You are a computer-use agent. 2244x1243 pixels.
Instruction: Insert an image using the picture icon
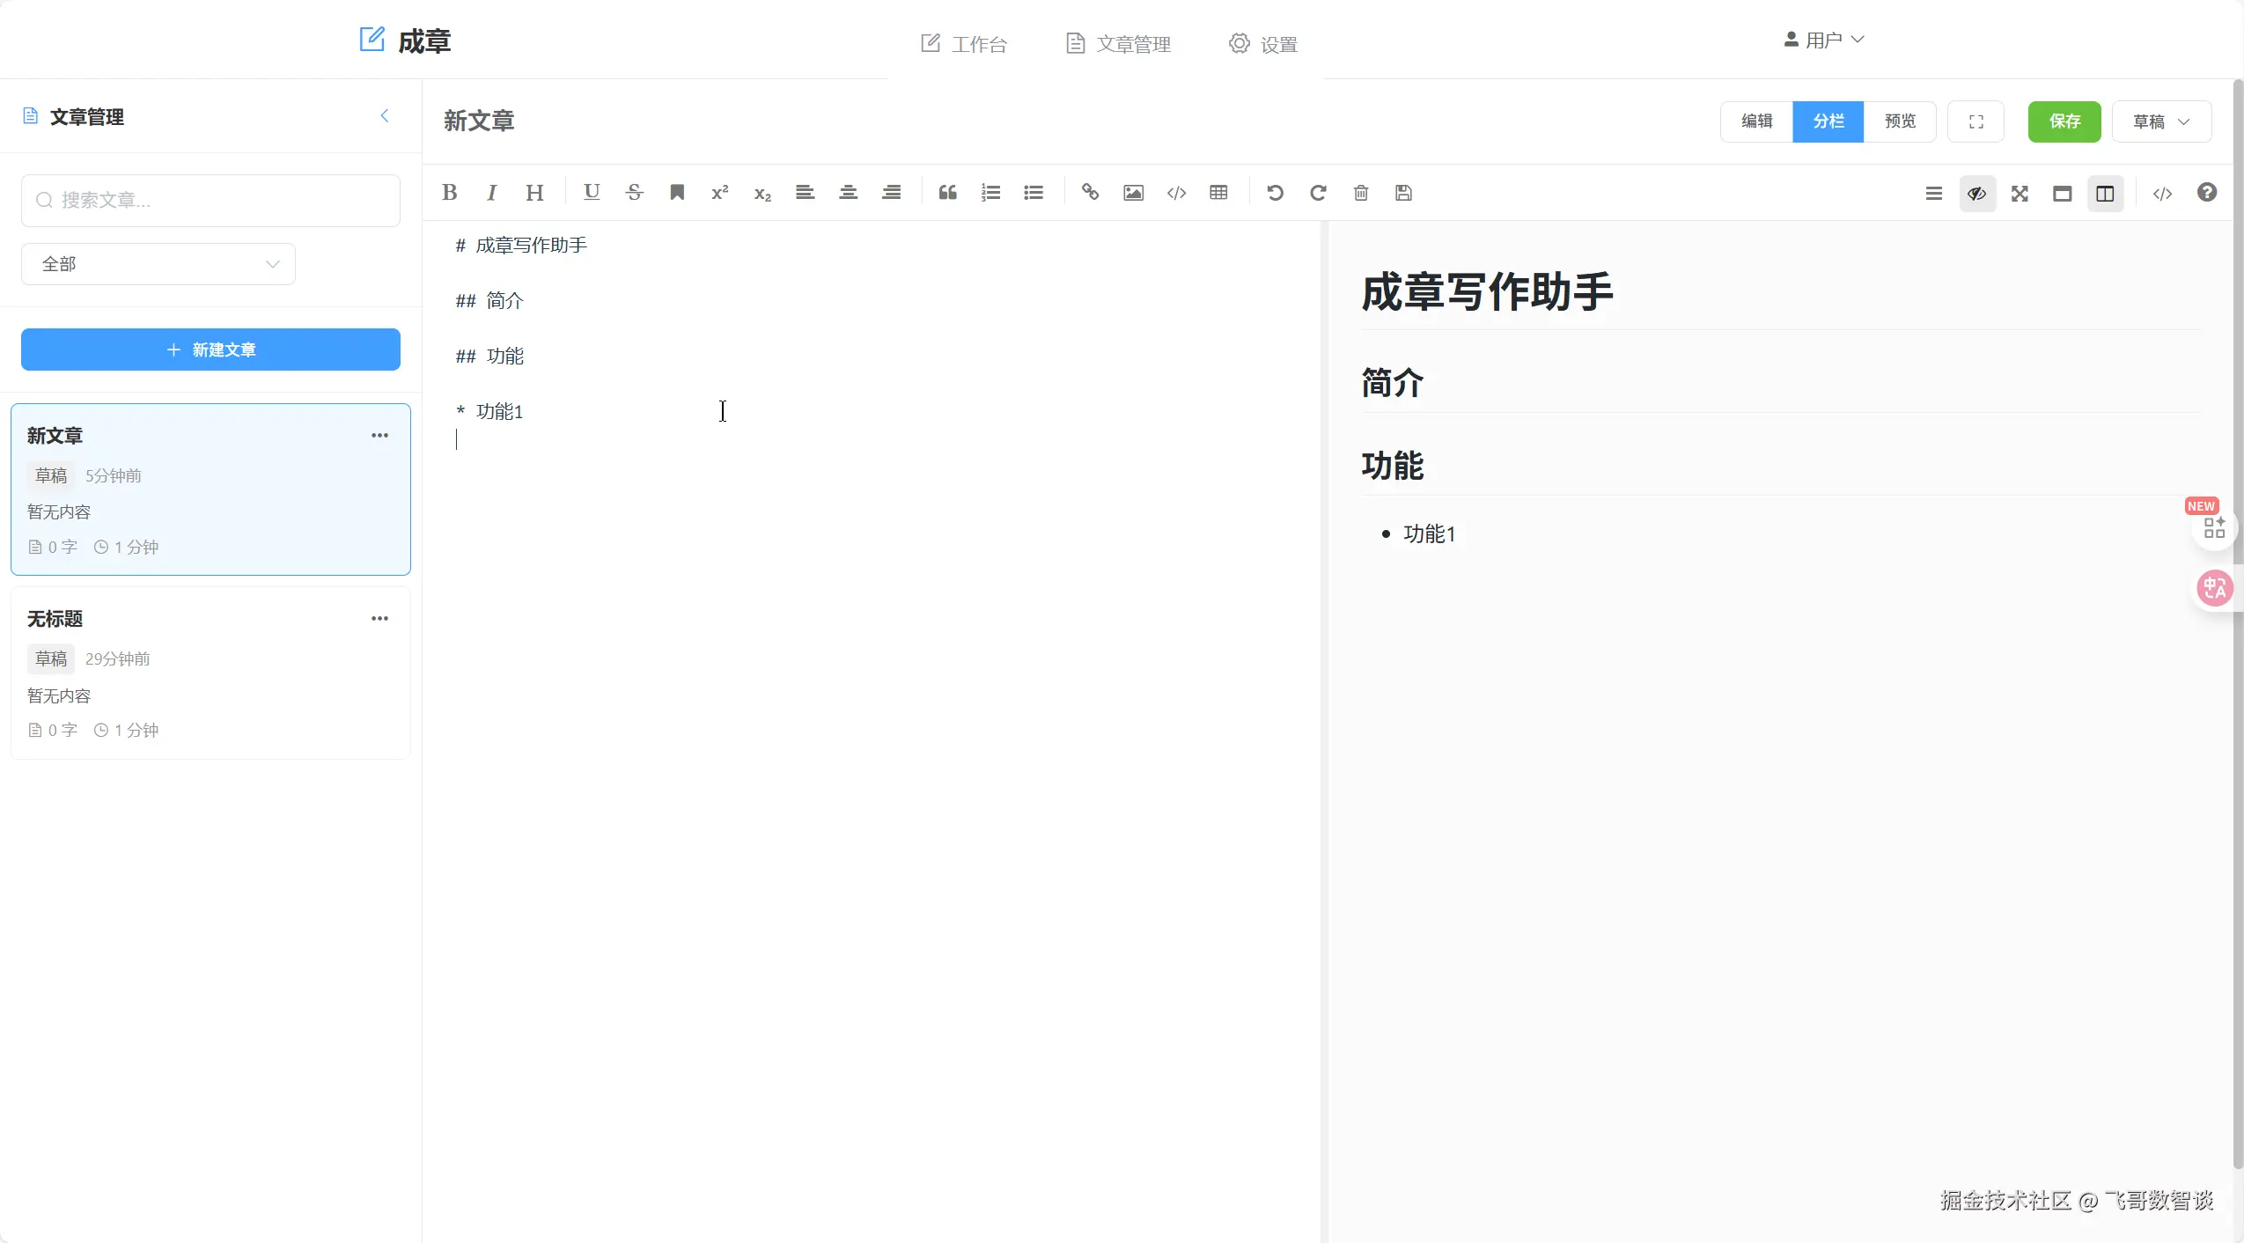coord(1133,193)
